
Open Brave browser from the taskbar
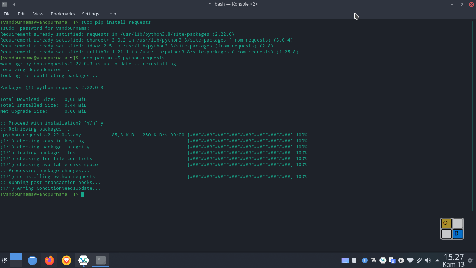[x=66, y=260]
